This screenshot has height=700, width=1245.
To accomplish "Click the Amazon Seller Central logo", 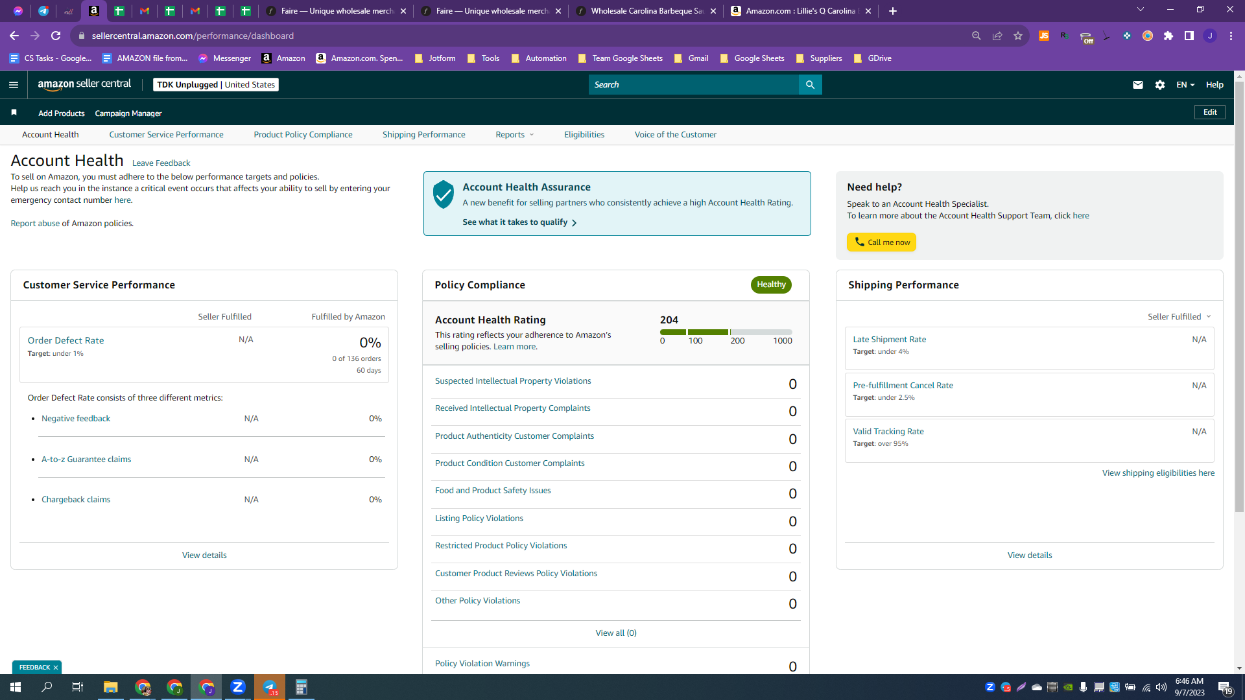I will pyautogui.click(x=84, y=84).
